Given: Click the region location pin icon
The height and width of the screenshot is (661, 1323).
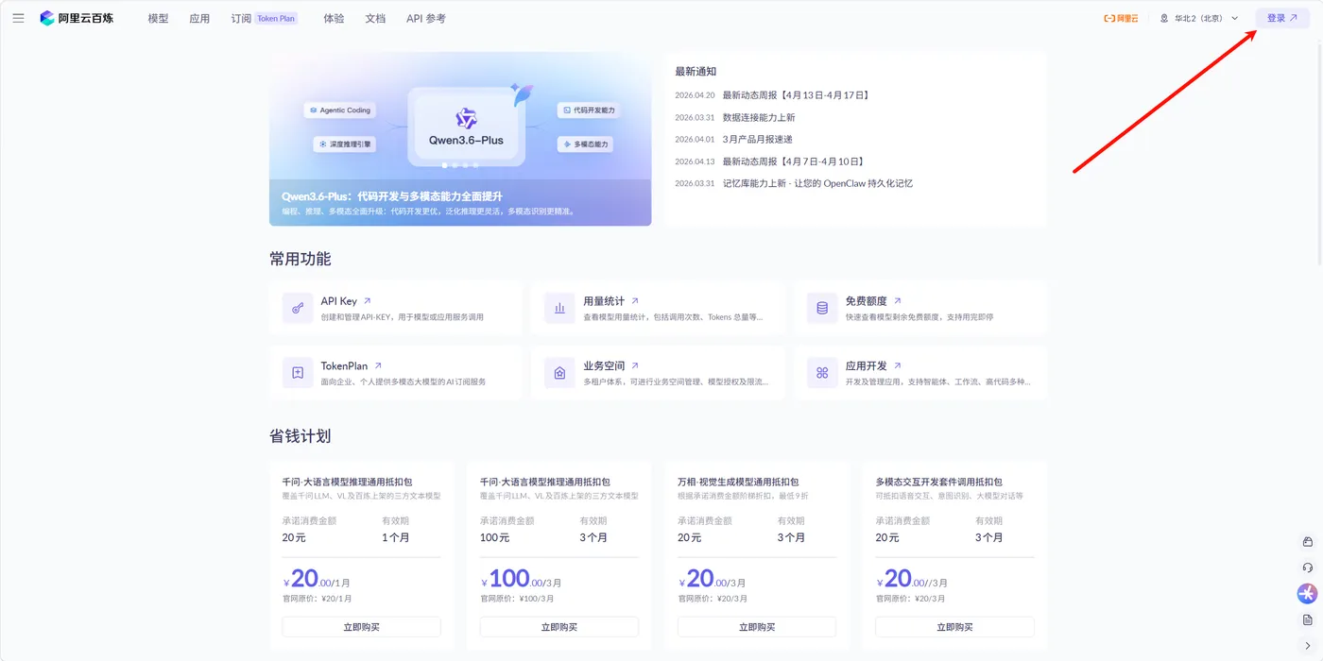Looking at the screenshot, I should (1164, 18).
